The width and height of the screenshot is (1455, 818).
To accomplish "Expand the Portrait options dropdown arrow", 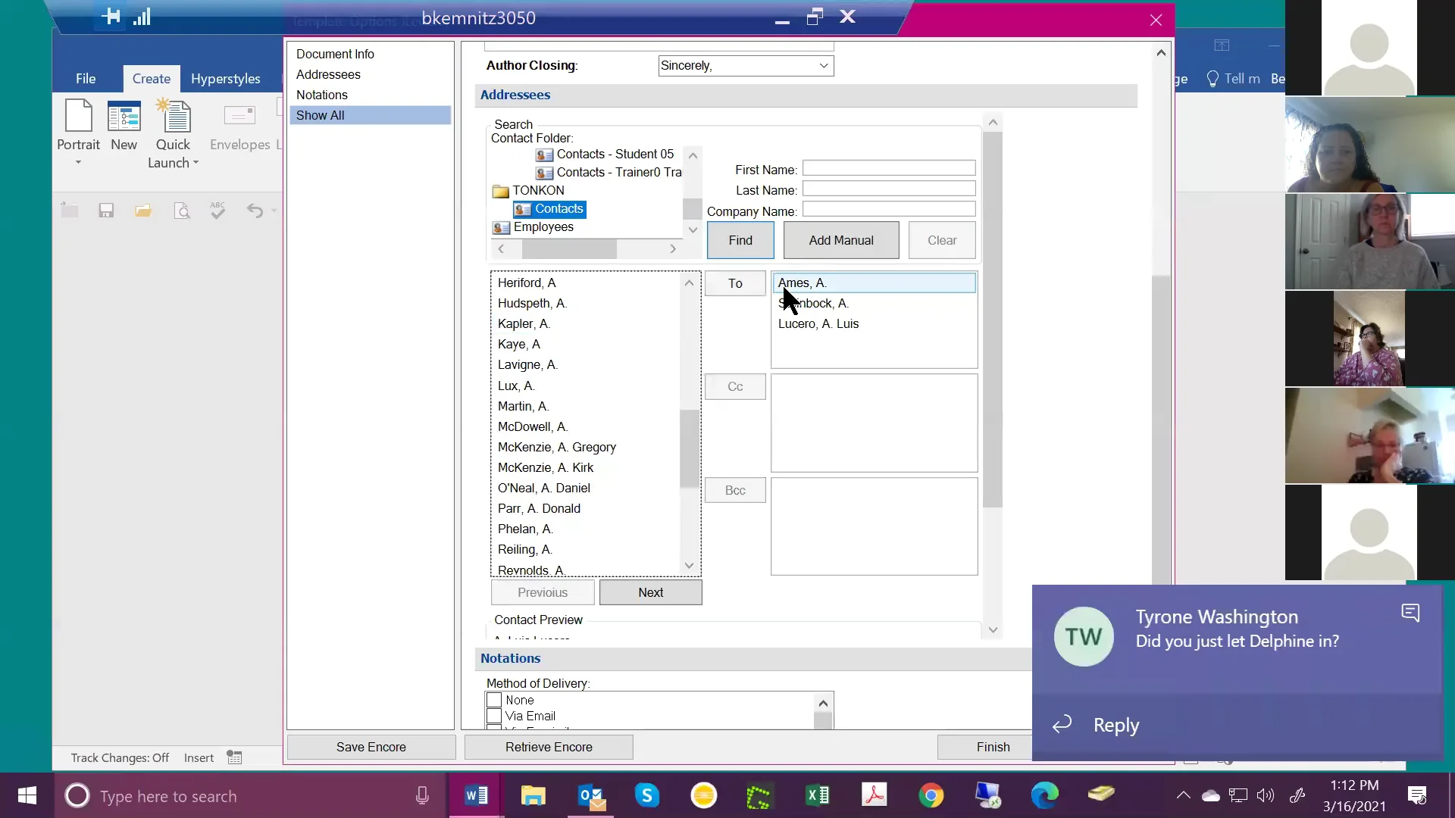I will (77, 163).
